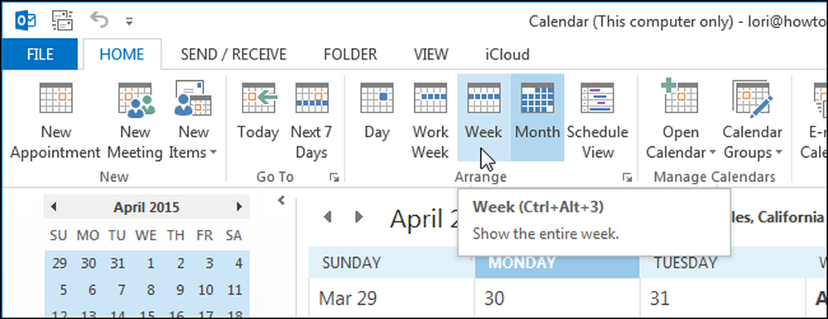Click the New Meeting icon
This screenshot has width=828, height=319.
pyautogui.click(x=135, y=121)
